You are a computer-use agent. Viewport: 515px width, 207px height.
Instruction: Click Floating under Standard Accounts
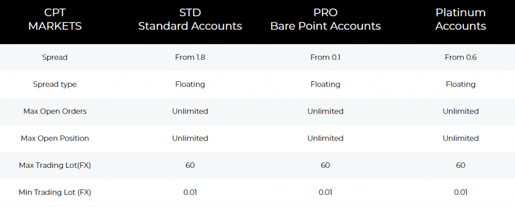click(x=190, y=84)
